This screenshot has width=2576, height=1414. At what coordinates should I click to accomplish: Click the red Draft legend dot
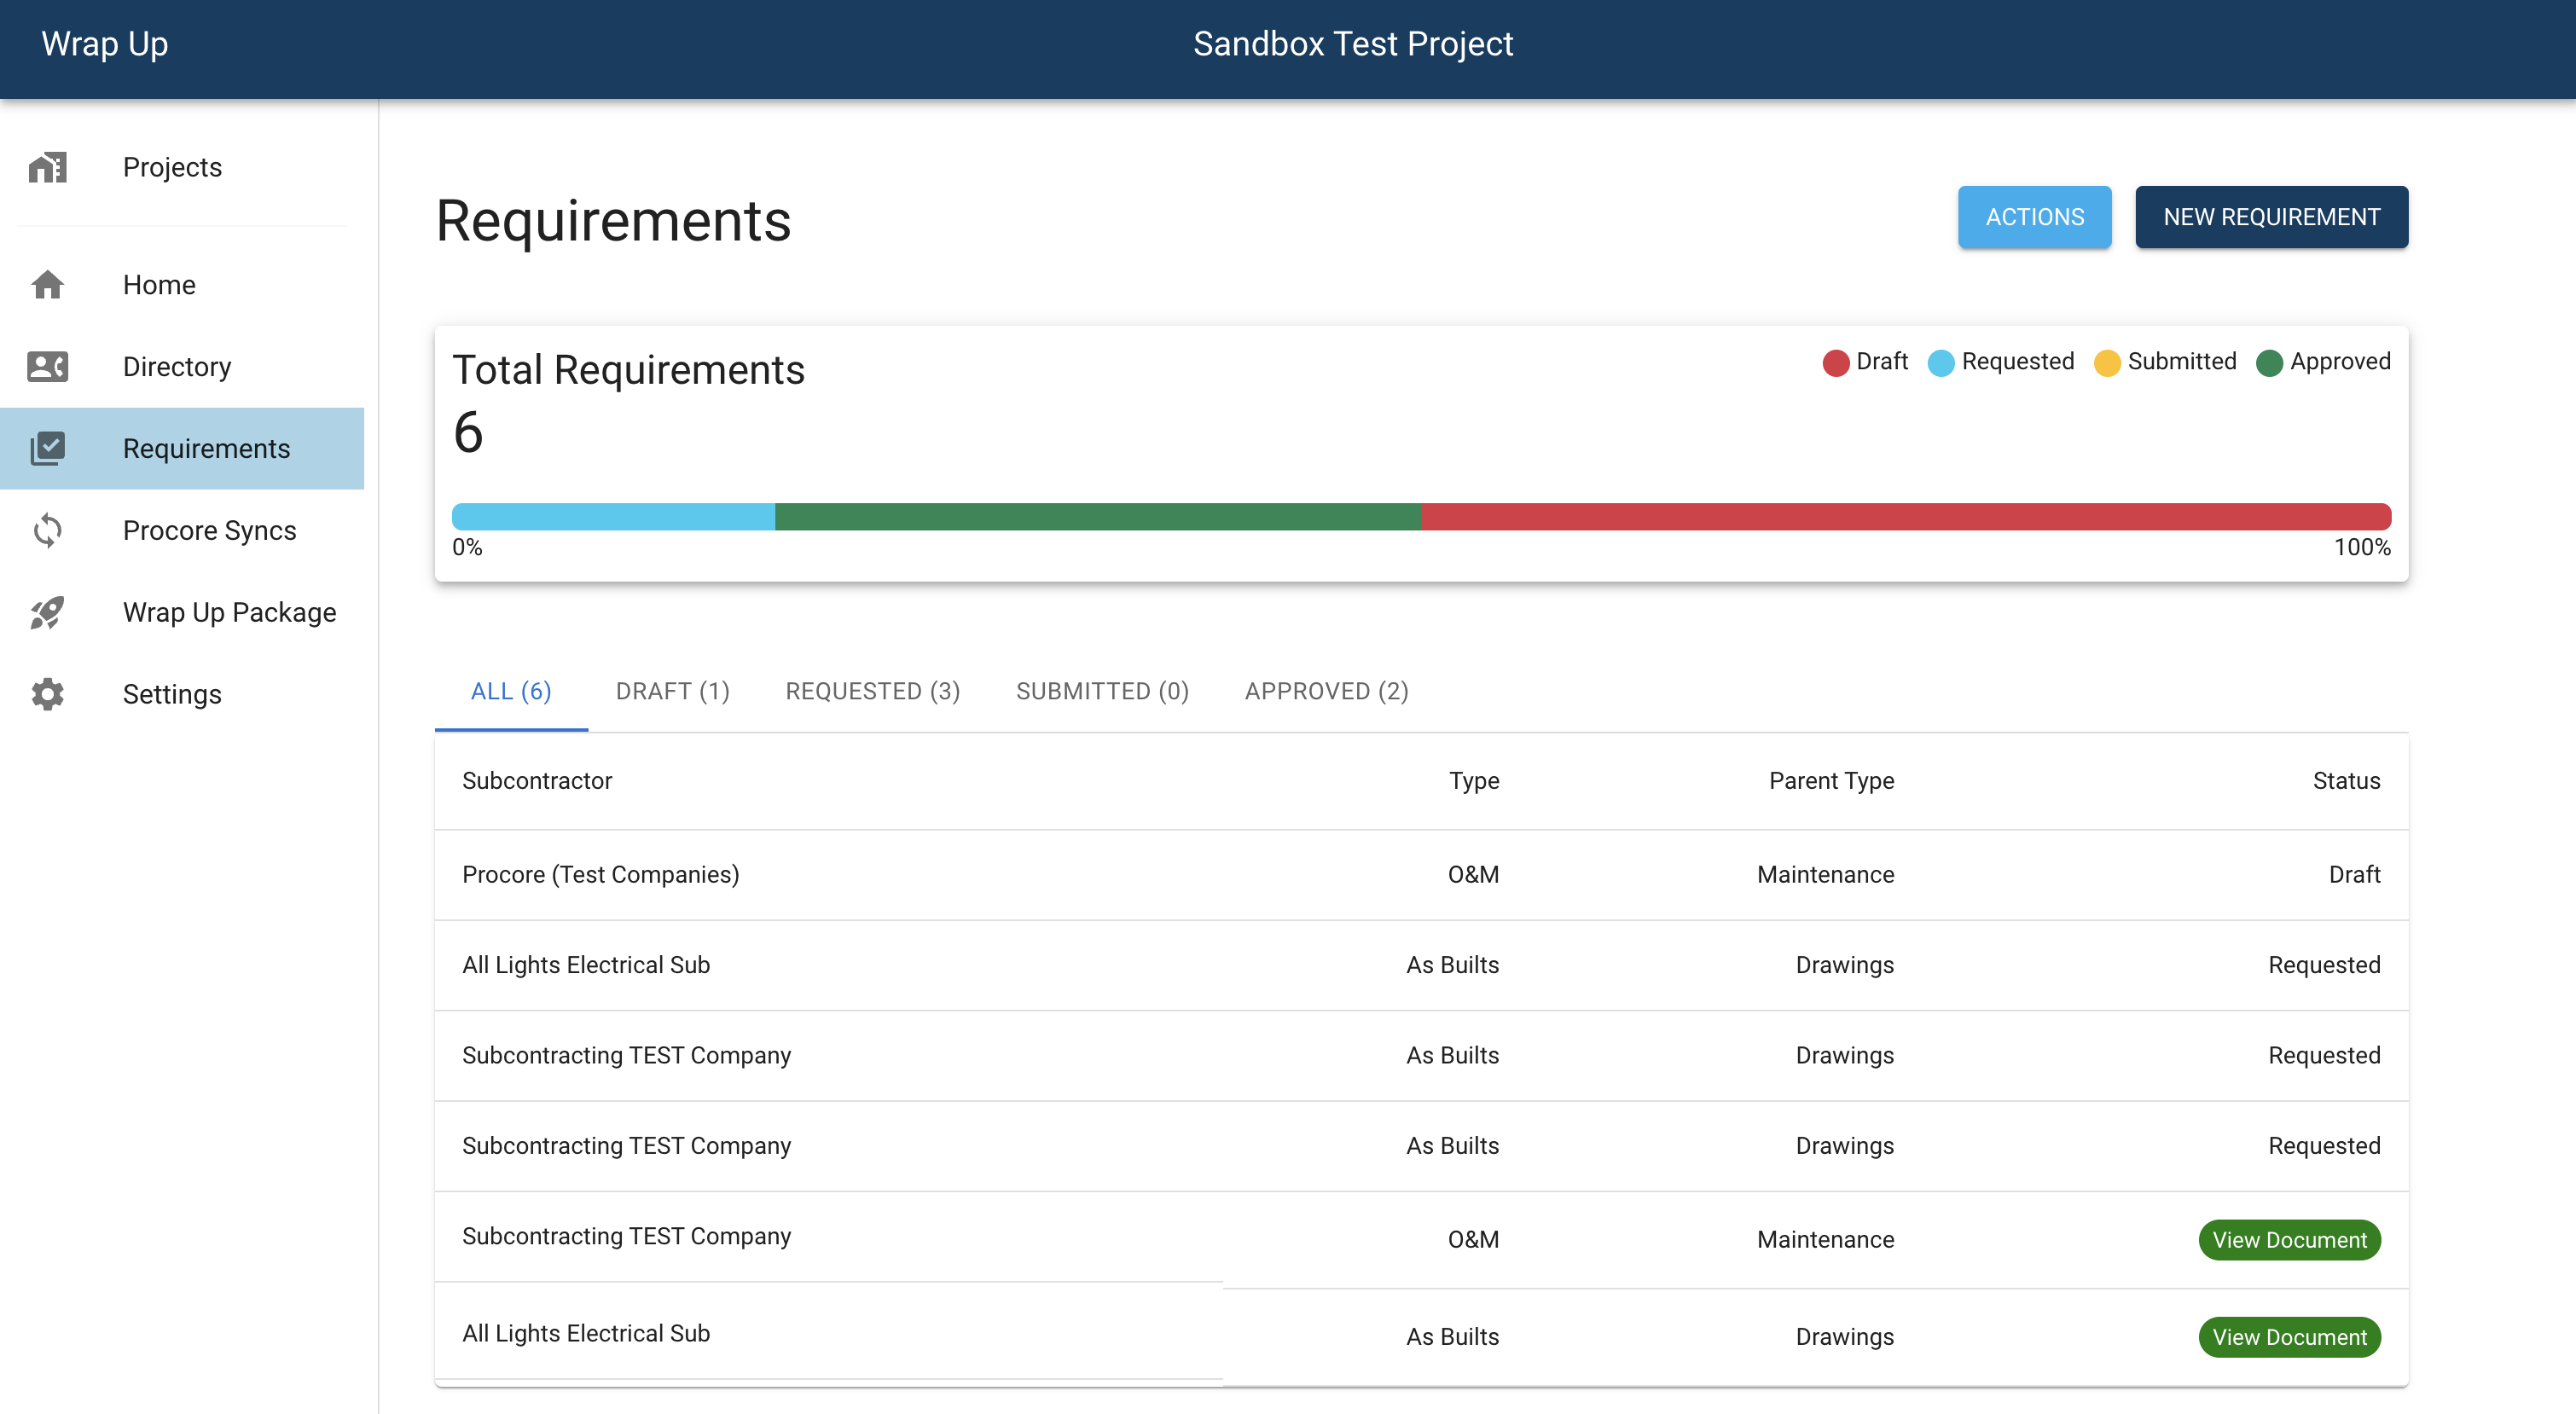(x=1835, y=362)
